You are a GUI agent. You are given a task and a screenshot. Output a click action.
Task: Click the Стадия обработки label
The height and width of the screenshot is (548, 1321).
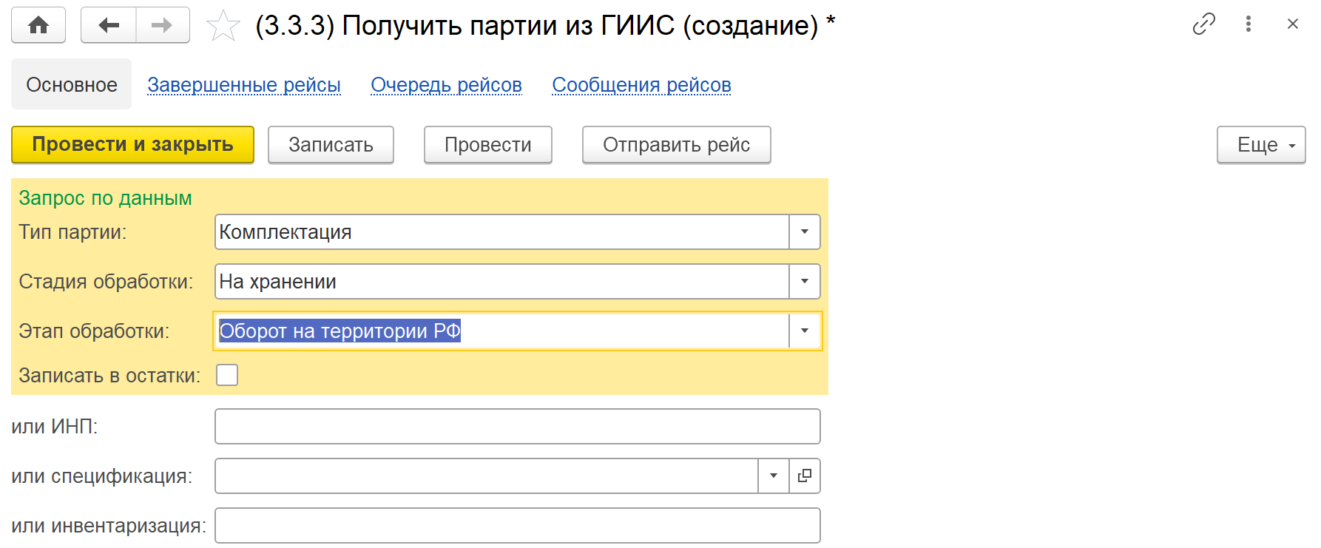(x=106, y=282)
